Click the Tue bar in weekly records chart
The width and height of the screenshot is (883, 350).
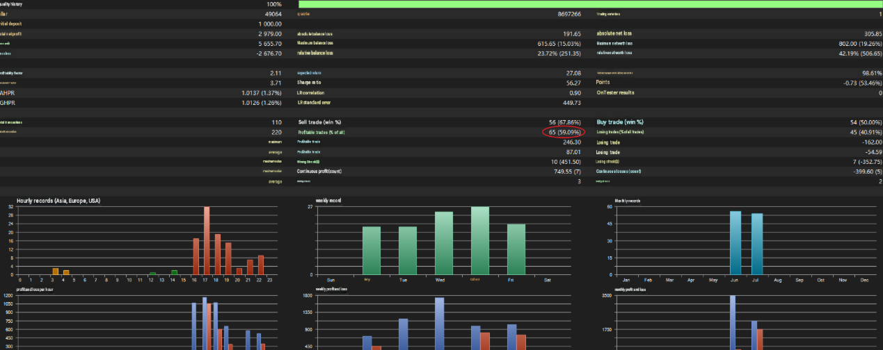click(408, 250)
